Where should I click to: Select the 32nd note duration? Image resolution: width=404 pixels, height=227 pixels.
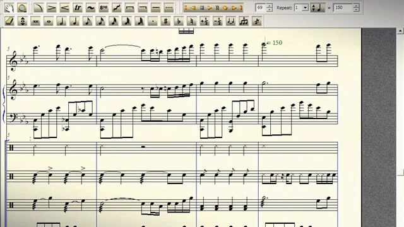tap(114, 21)
